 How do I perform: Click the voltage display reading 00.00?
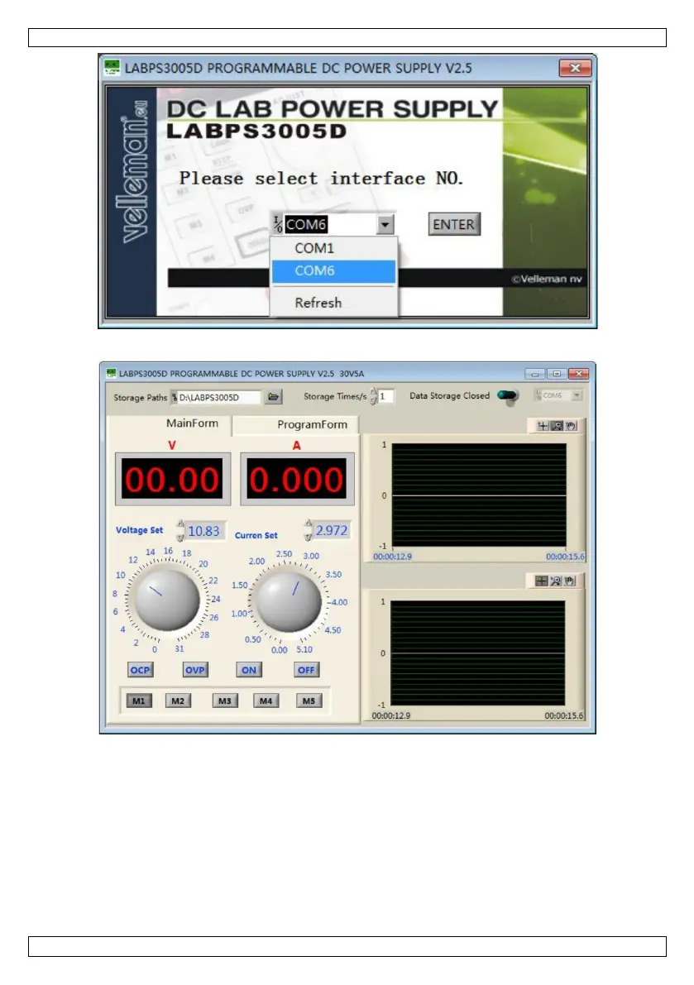(x=172, y=479)
